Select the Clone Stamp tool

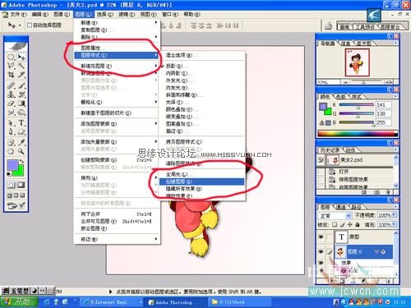[11, 94]
